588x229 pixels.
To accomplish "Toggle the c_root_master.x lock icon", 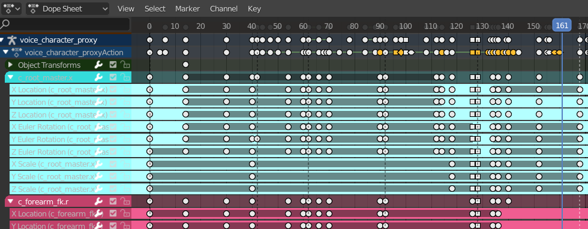I will (125, 77).
